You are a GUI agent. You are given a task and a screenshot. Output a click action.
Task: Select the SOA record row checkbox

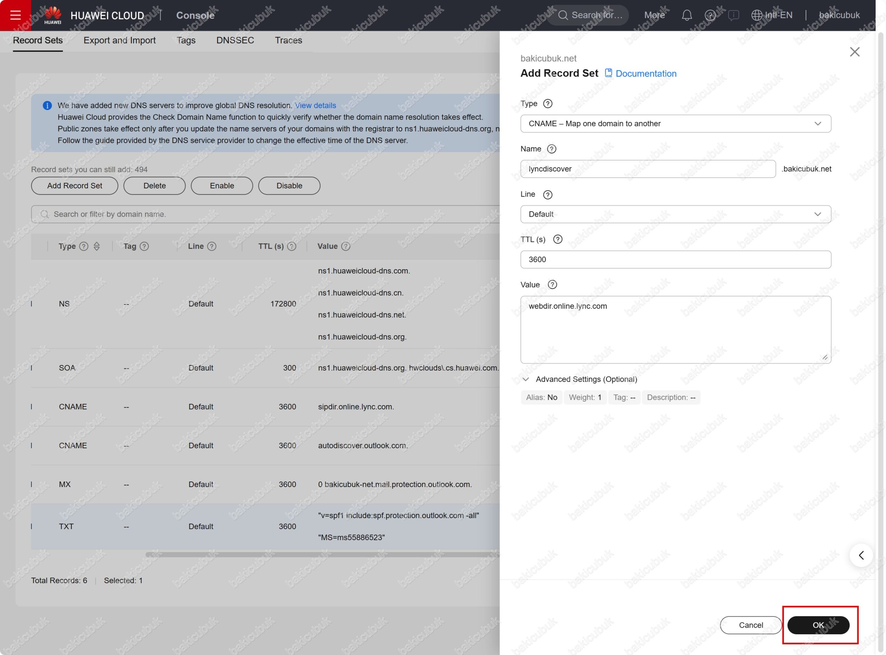[32, 367]
